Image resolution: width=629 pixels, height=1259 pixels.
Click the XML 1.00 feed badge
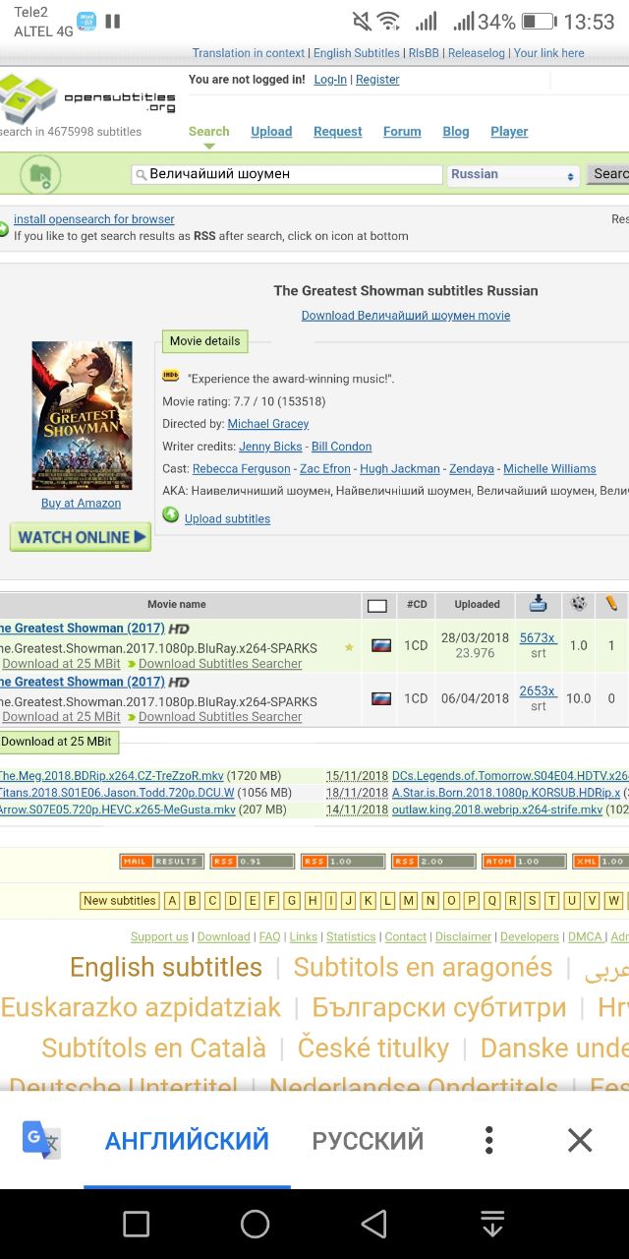tap(600, 862)
